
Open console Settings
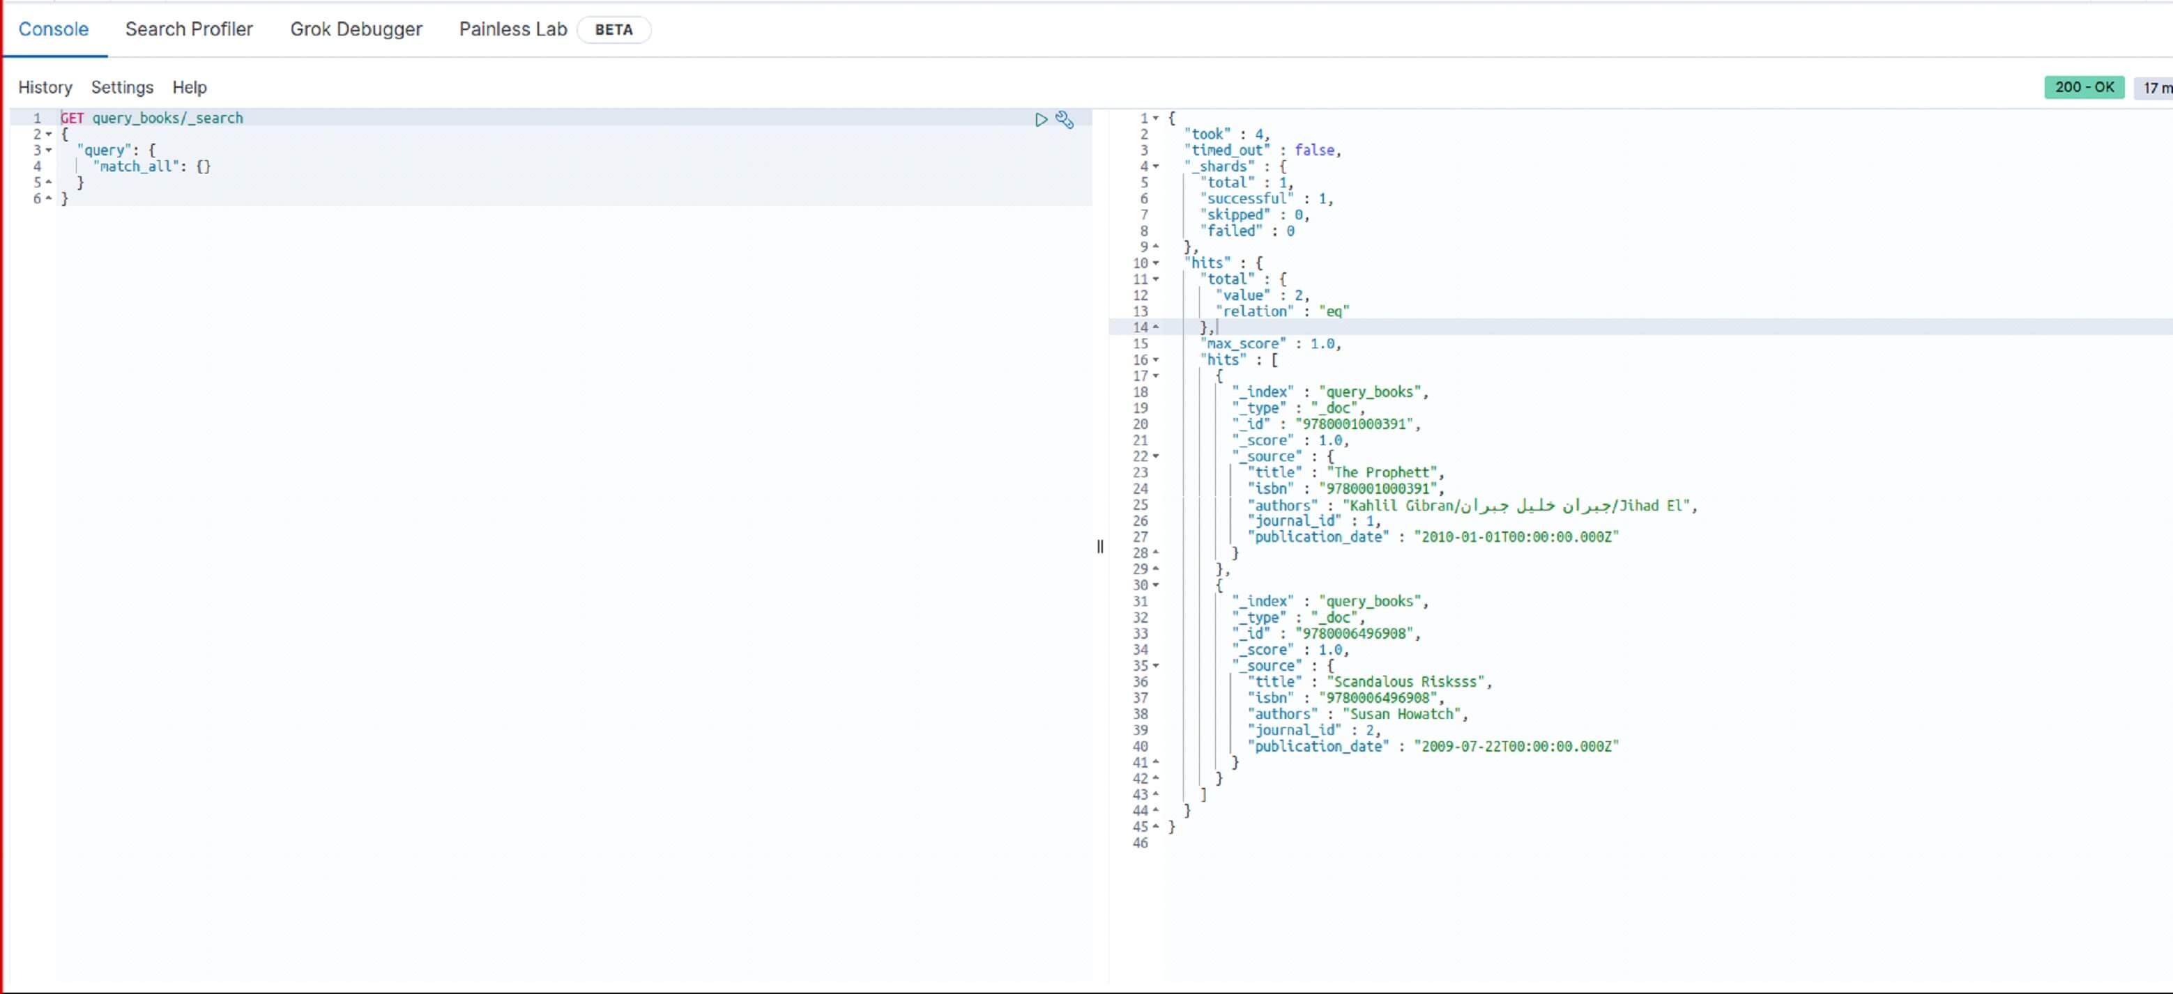[x=122, y=88]
